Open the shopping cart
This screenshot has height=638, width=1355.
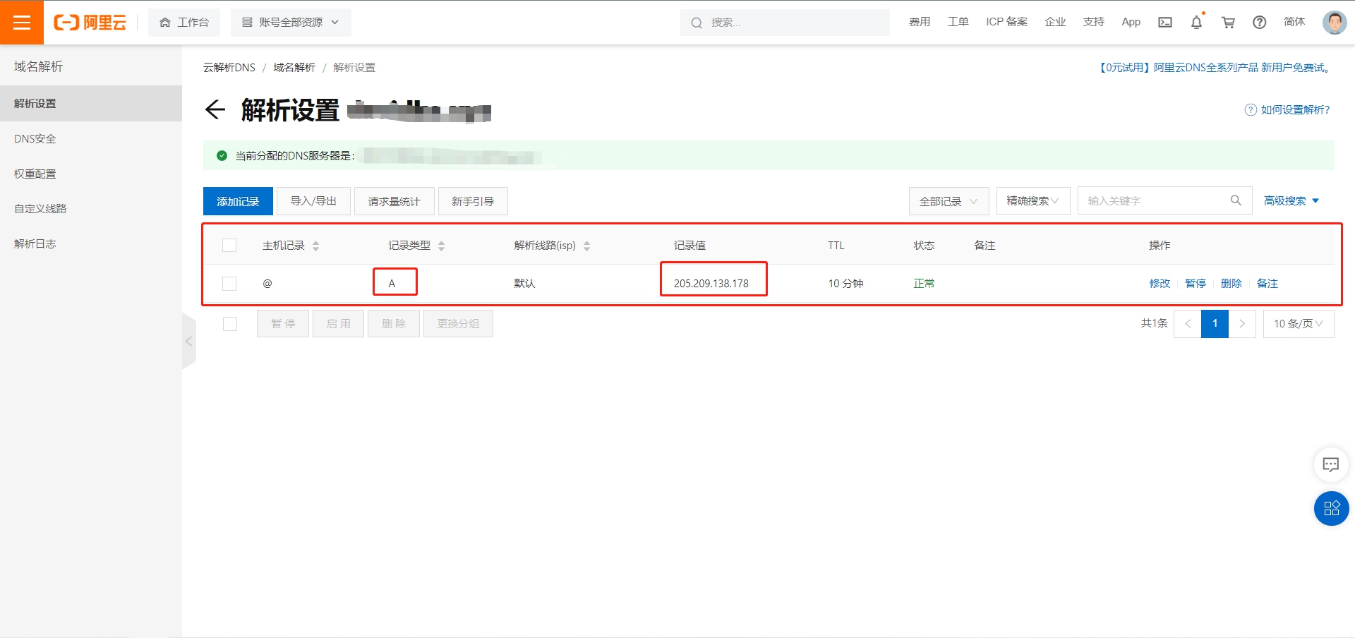(x=1228, y=22)
